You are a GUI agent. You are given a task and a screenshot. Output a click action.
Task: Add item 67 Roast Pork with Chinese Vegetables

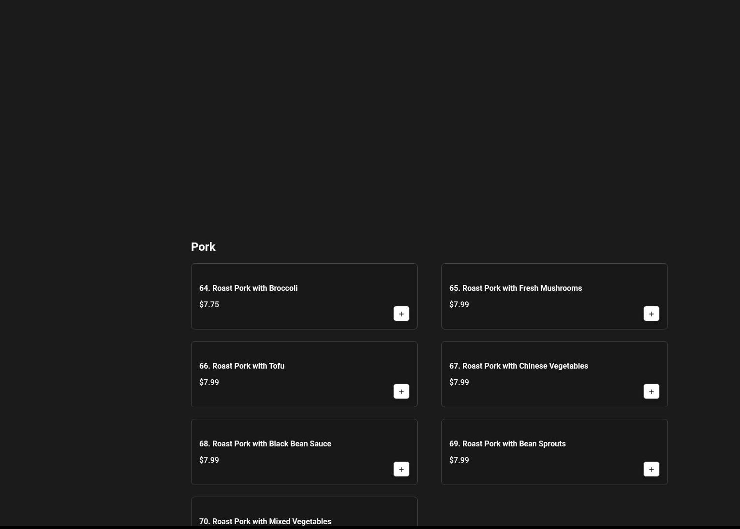pos(651,391)
